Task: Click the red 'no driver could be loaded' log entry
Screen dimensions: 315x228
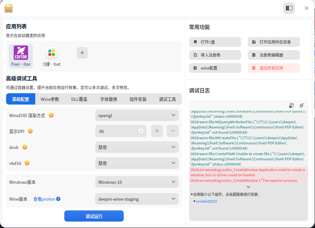Action: click(248, 172)
